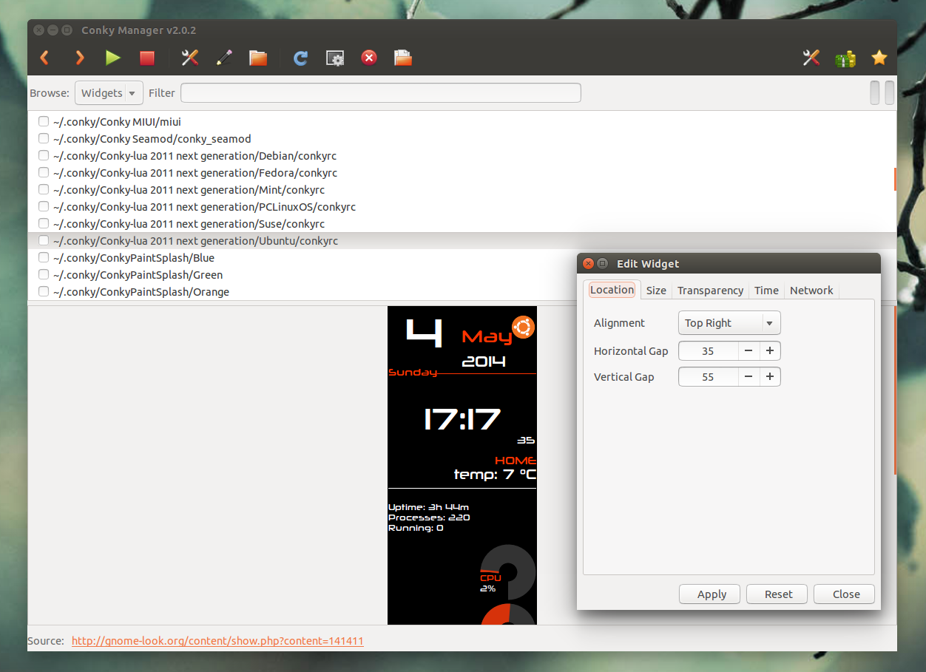
Task: Check the Debian/conkyrc widget
Action: pyautogui.click(x=44, y=155)
